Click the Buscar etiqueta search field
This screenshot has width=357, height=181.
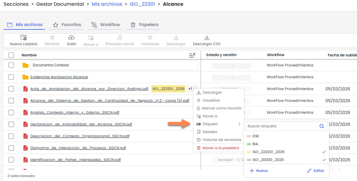(281, 126)
